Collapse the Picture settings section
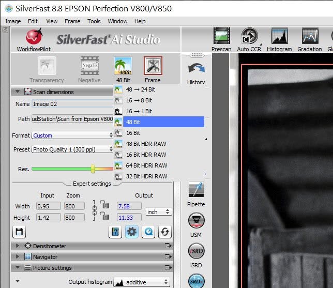Screen dimensions: 333x288 coord(18,267)
